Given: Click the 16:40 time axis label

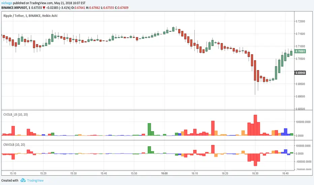Looking at the screenshot, I should point(285,173).
